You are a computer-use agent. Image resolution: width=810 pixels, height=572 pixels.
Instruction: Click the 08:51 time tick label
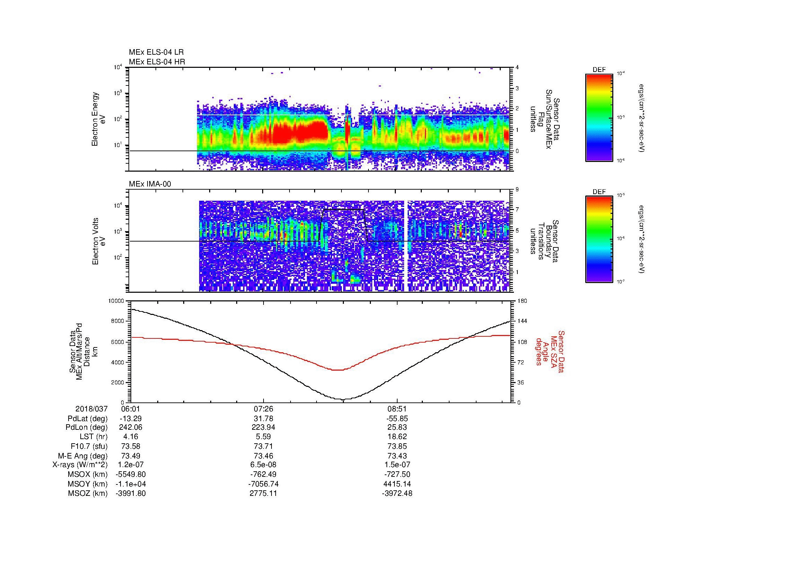click(397, 409)
